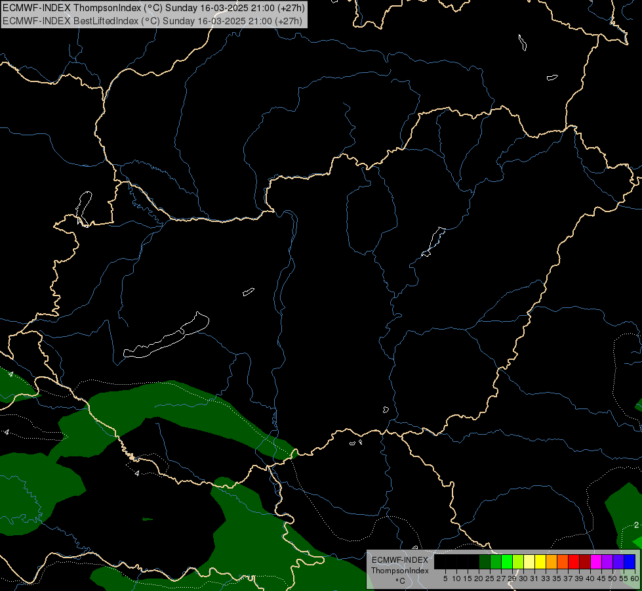Viewport: 642px width, 591px height.
Task: Click the legend tick label "60"
Action: (634, 579)
